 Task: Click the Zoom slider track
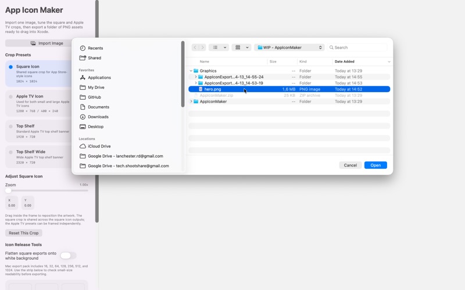pyautogui.click(x=47, y=191)
